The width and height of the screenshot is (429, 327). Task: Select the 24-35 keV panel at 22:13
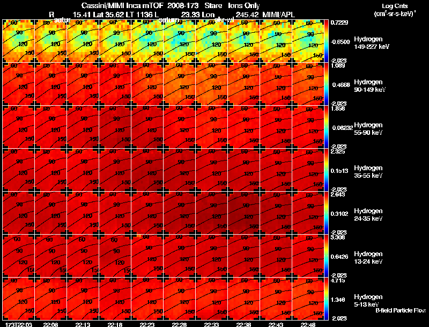pos(83,213)
